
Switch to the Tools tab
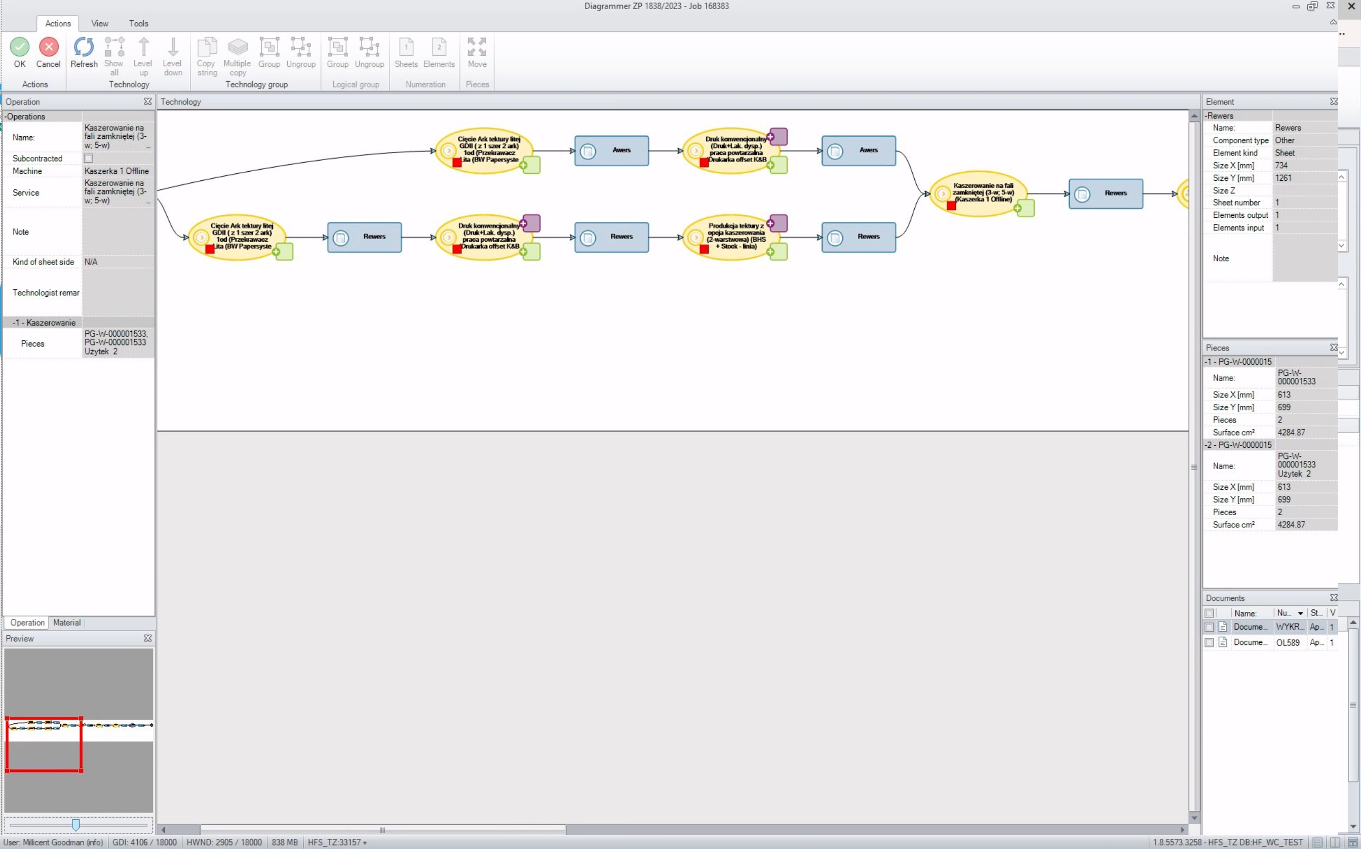pyautogui.click(x=139, y=24)
